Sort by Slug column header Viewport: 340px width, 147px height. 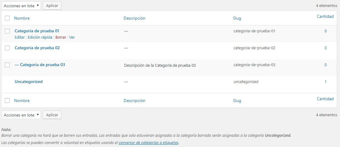(237, 18)
